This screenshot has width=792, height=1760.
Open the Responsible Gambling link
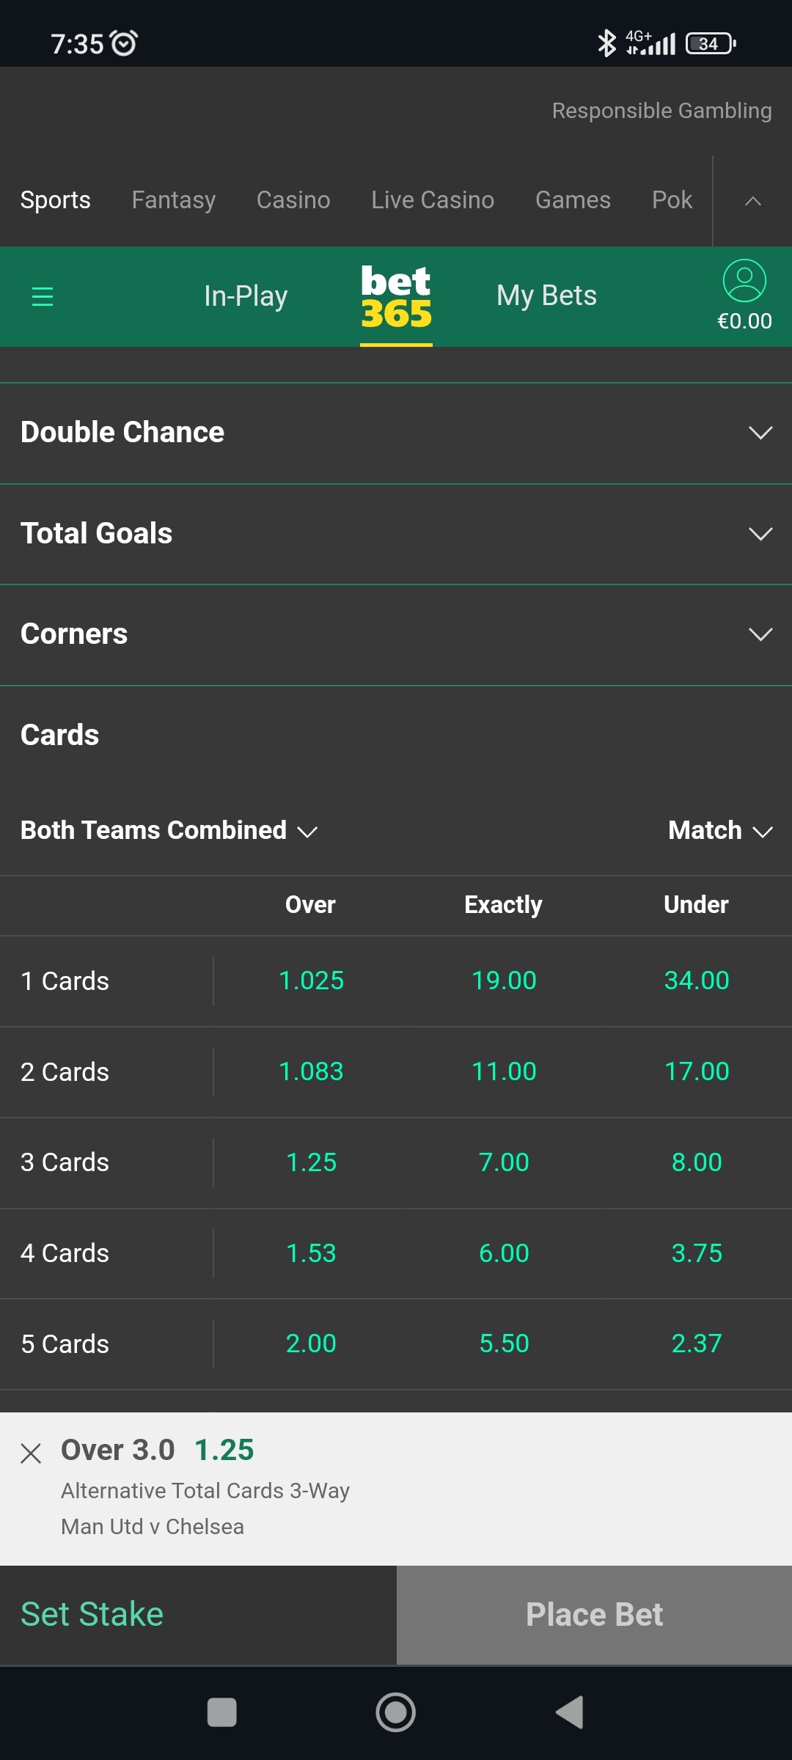(661, 111)
